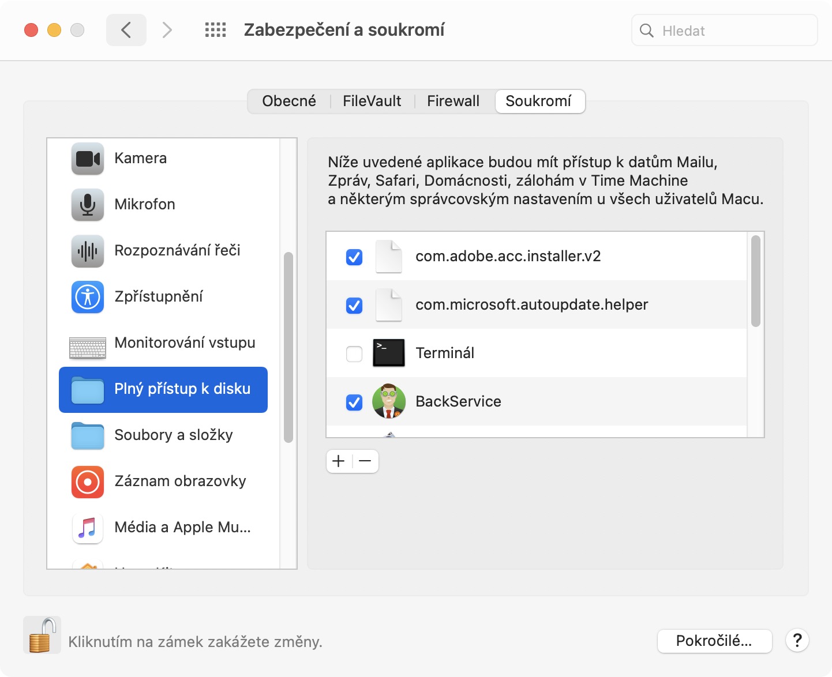Image resolution: width=832 pixels, height=677 pixels.
Task: Click the Pokročilé… button
Action: pos(714,641)
